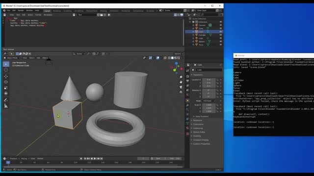This screenshot has width=314, height=176.
Task: Open the Object Data green triangle tab
Action: (x=187, y=123)
